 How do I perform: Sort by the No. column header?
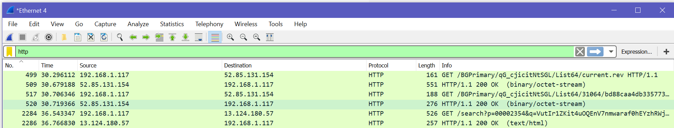(x=21, y=65)
